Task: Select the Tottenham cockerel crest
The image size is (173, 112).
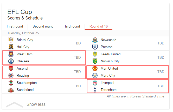Action: [x=95, y=90]
